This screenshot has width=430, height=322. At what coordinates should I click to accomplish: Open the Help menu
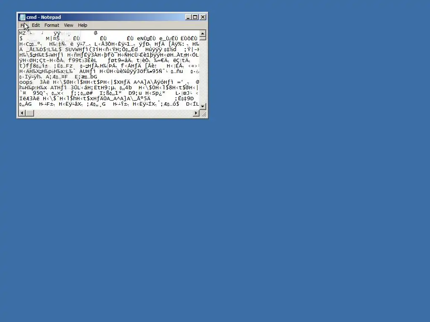(83, 25)
